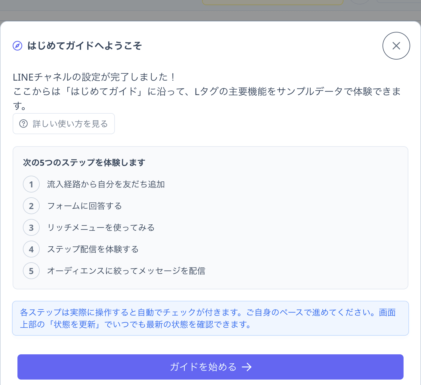Screen dimensions: 421x385
Task: Select step 2 number circle
Action: (x=31, y=206)
